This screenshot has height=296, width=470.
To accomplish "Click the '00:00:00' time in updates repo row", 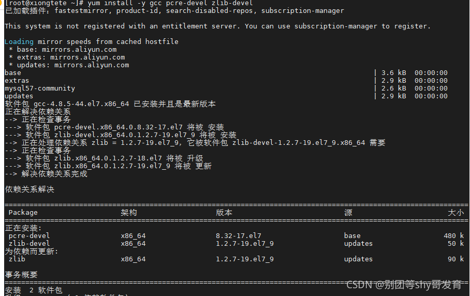I will 431,96.
